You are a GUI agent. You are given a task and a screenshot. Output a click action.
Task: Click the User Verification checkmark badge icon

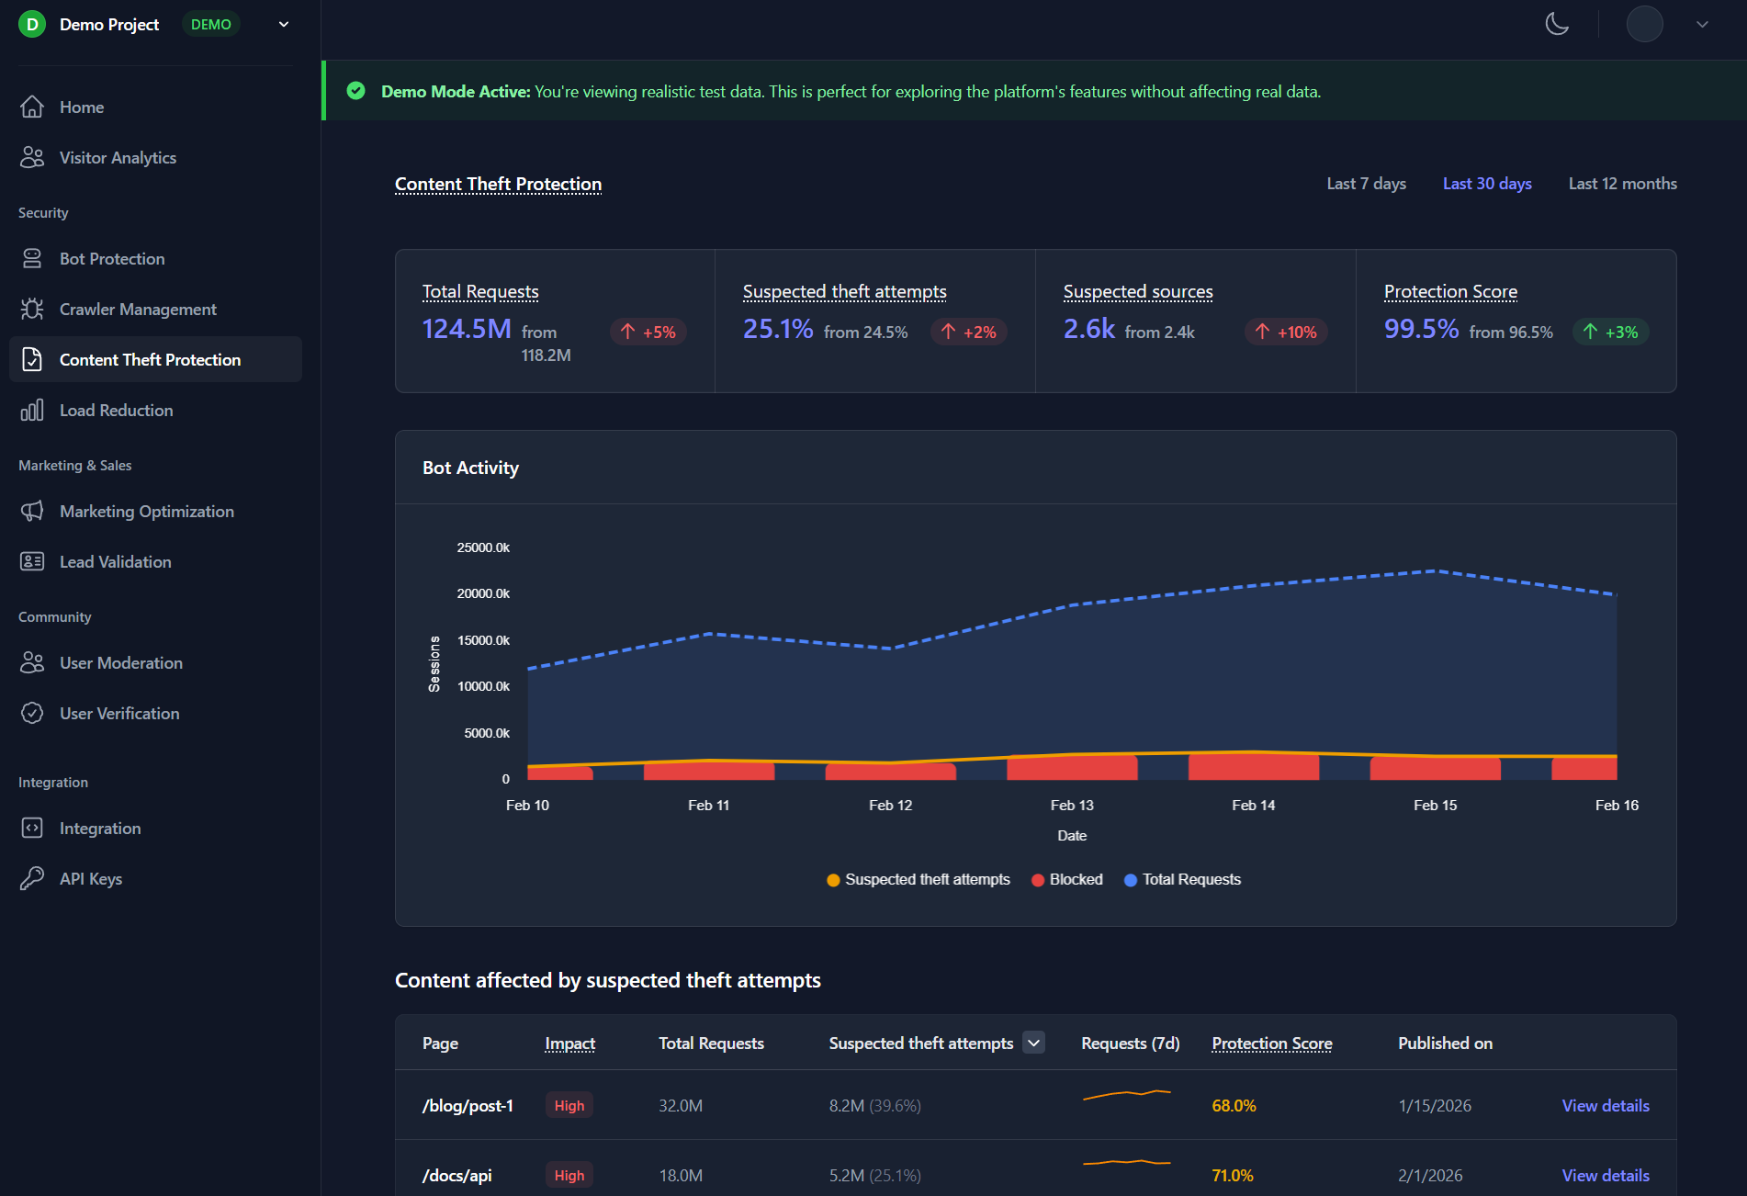pos(32,714)
